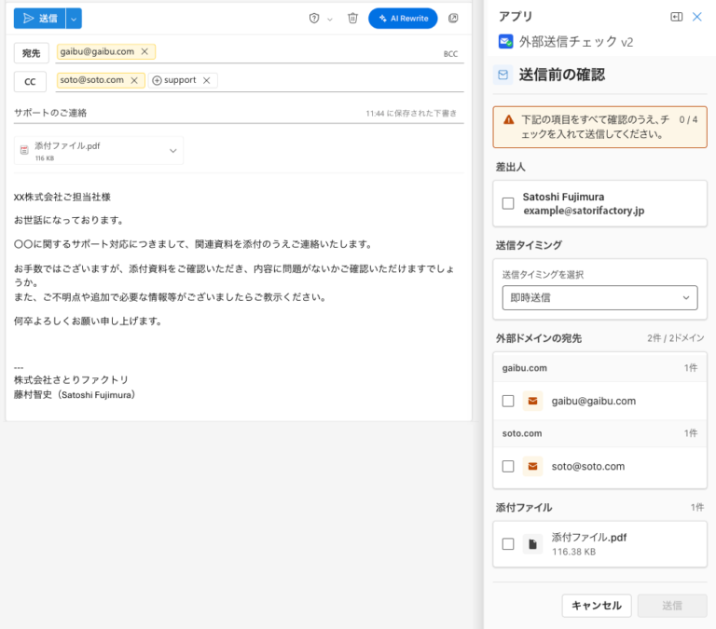The height and width of the screenshot is (629, 716).
Task: Close the アプリ side panel
Action: tap(696, 17)
